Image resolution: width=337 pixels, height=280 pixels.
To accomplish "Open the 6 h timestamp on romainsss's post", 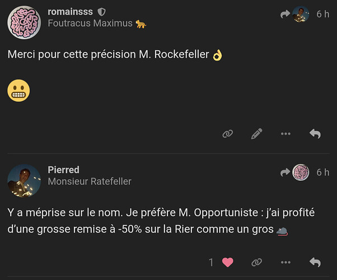I will click(323, 14).
